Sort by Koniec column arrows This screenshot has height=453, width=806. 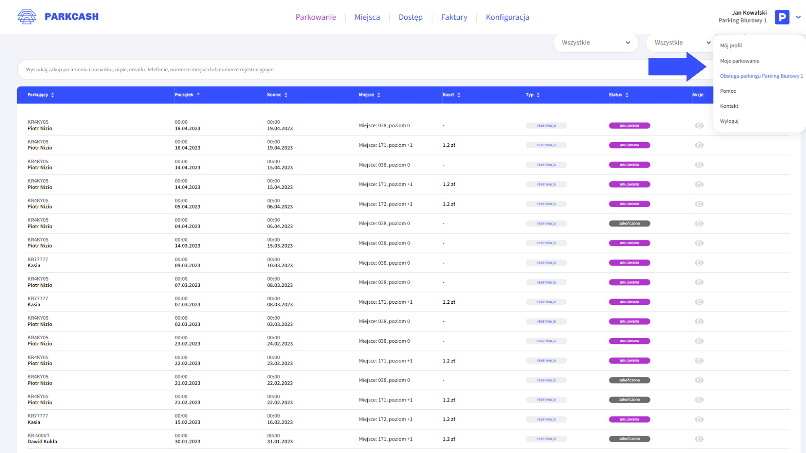click(x=286, y=95)
